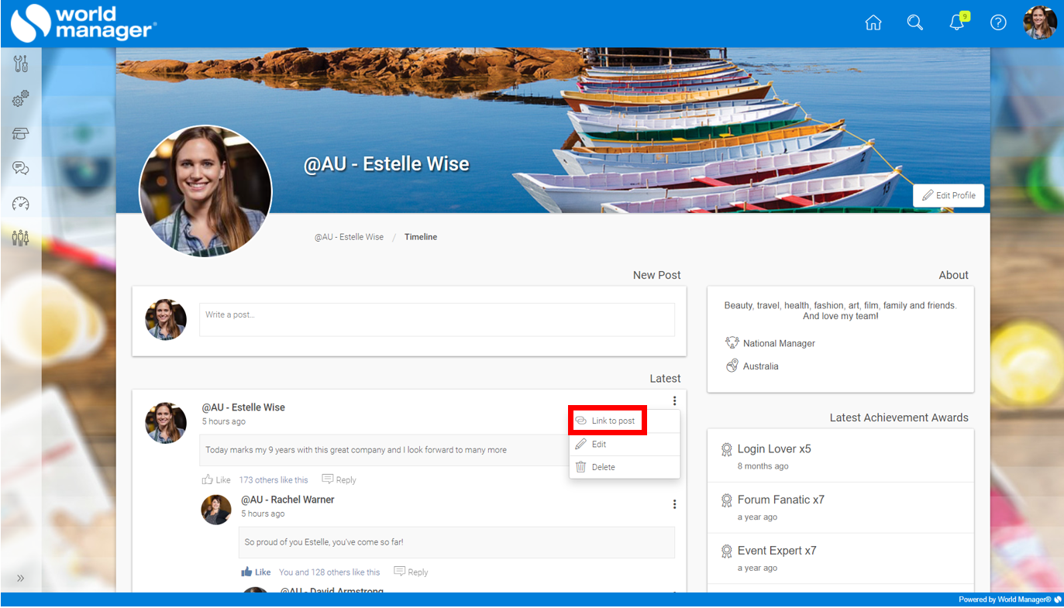Open the tools icon in left sidebar
This screenshot has width=1064, height=608.
(21, 64)
